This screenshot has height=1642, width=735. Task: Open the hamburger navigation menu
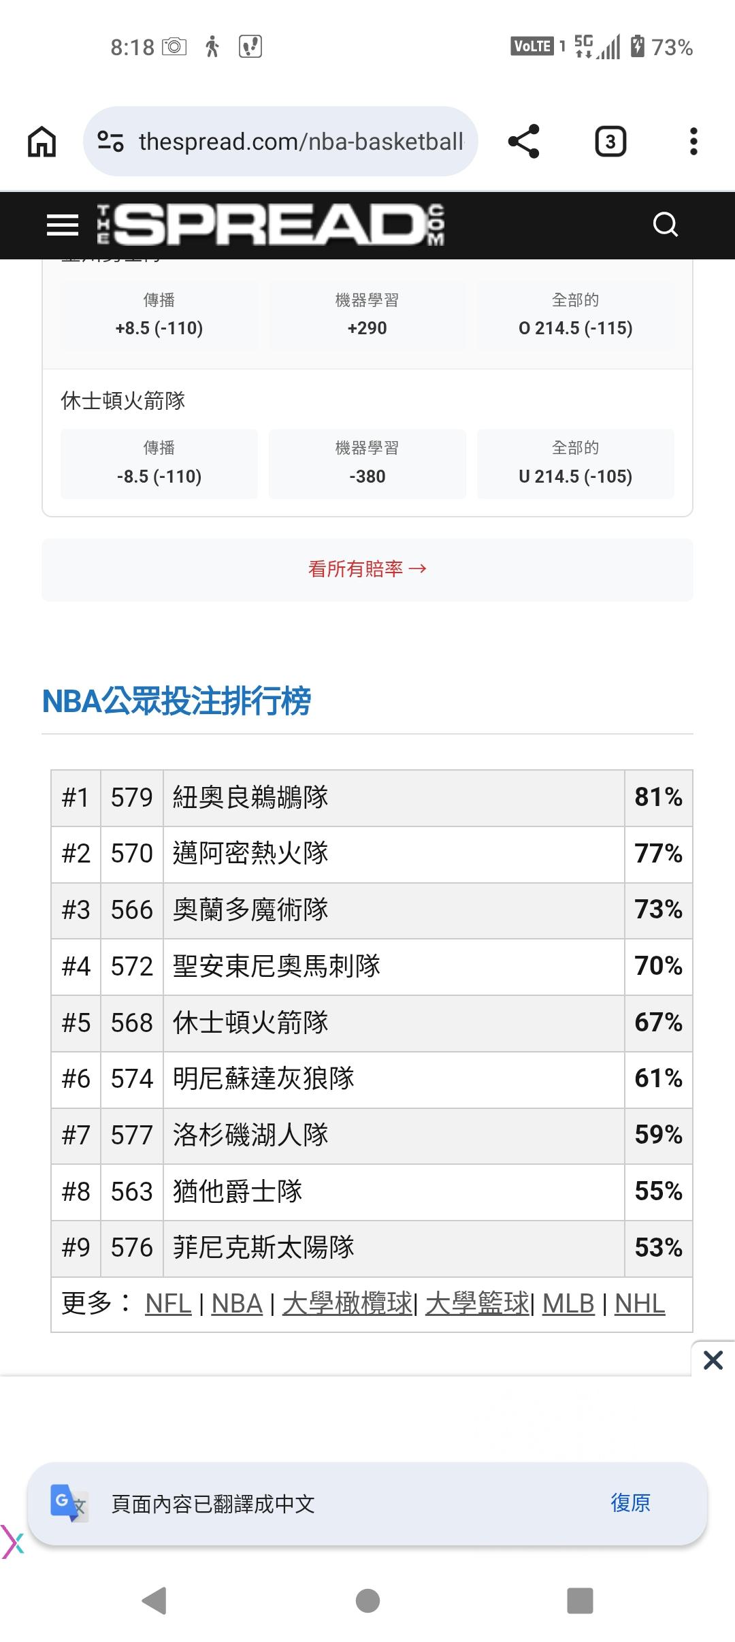[63, 225]
